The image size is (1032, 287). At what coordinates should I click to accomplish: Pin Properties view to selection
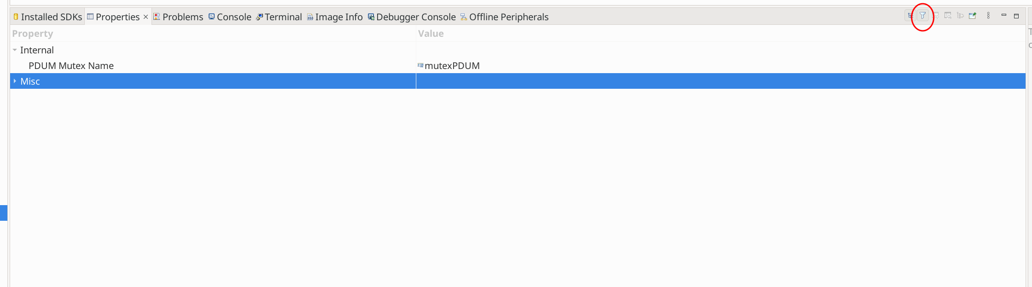[x=973, y=16]
